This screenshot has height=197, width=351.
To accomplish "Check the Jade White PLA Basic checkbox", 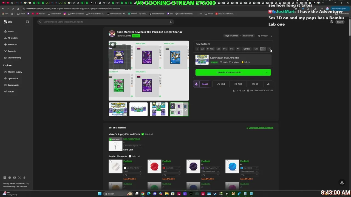I will [111, 162].
